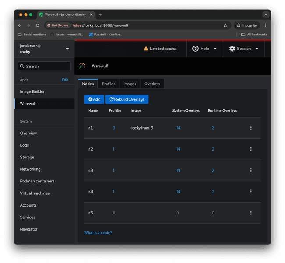Switch to the Profiles tab
Image resolution: width=285 pixels, height=263 pixels.
(x=108, y=84)
